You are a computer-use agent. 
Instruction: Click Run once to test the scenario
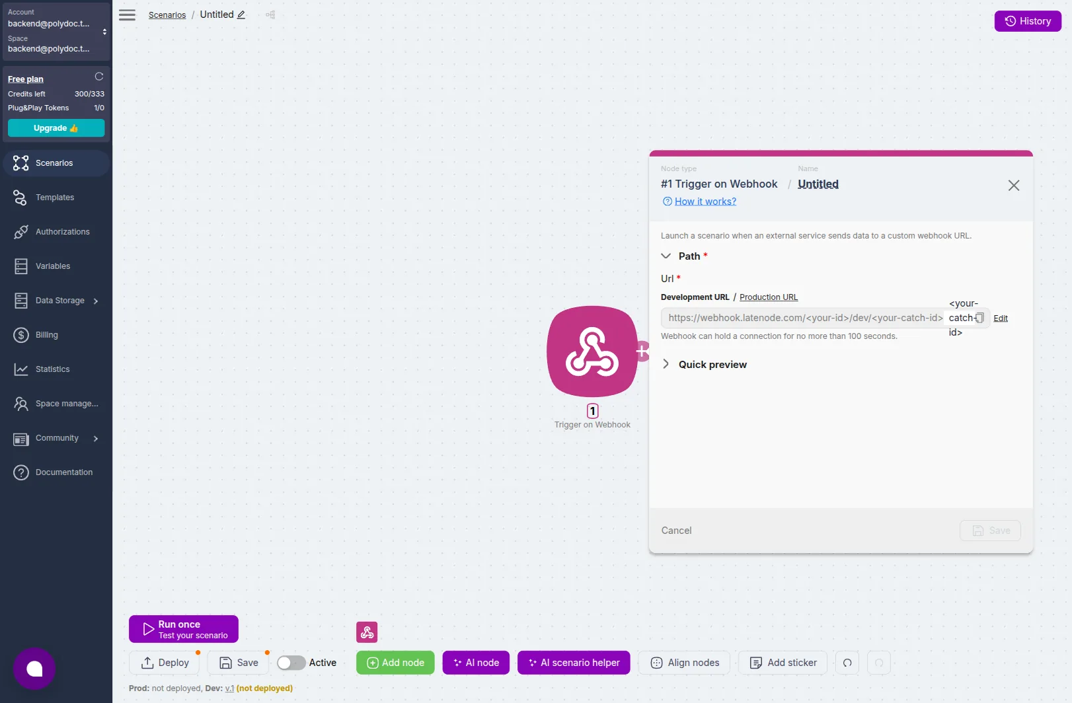click(x=184, y=629)
